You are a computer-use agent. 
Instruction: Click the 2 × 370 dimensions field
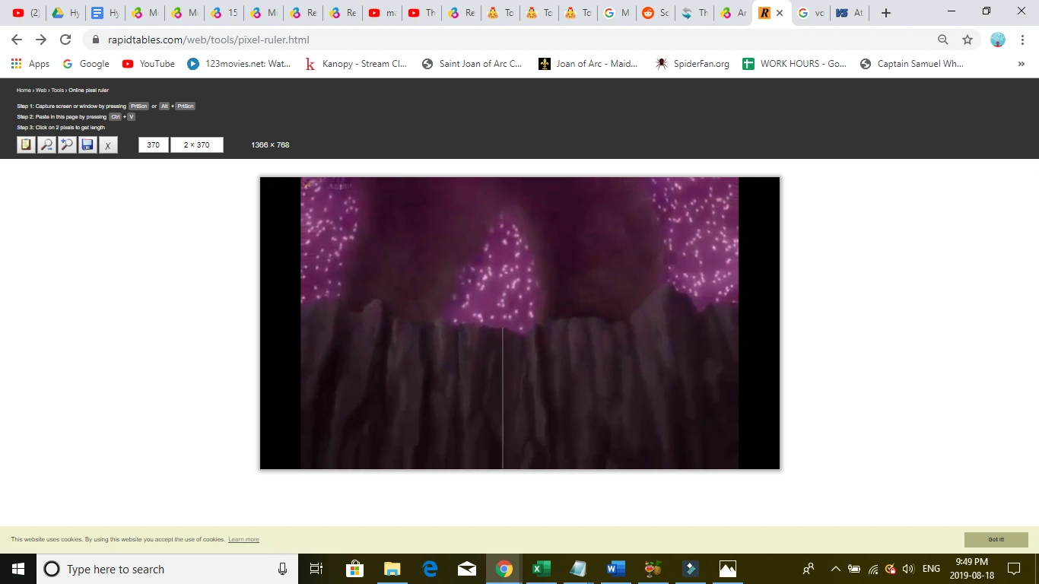tap(197, 144)
